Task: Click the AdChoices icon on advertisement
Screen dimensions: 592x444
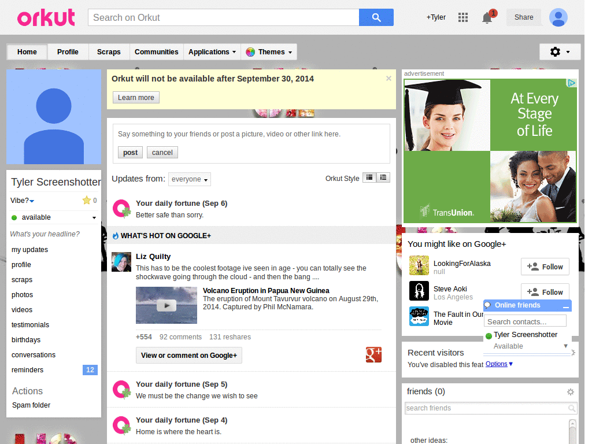Action: pyautogui.click(x=571, y=83)
